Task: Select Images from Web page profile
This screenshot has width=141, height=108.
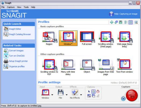Action: coord(106,67)
